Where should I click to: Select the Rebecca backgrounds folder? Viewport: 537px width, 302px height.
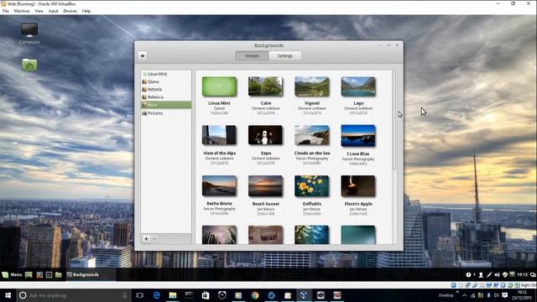[166, 97]
